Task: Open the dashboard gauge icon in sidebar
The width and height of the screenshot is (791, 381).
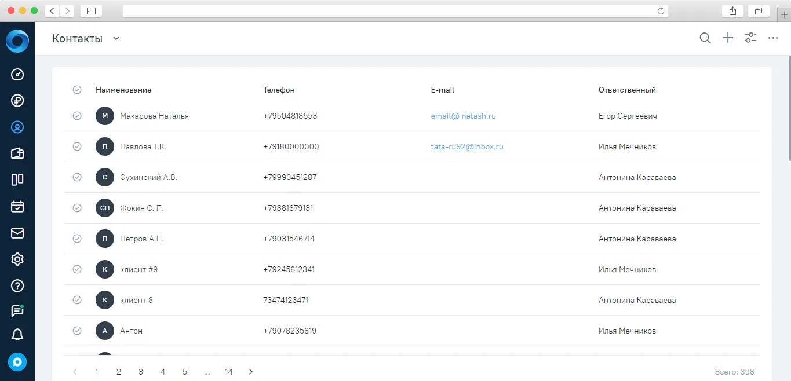Action: pos(17,74)
